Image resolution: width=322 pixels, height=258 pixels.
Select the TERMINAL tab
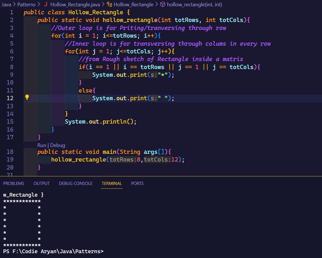[x=112, y=184]
